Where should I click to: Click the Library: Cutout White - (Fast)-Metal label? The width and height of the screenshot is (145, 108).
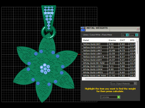tap(97, 35)
